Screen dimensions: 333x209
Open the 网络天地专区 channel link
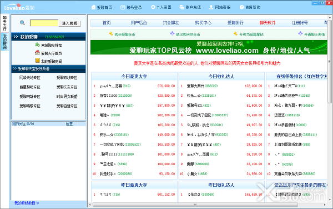click(x=30, y=78)
